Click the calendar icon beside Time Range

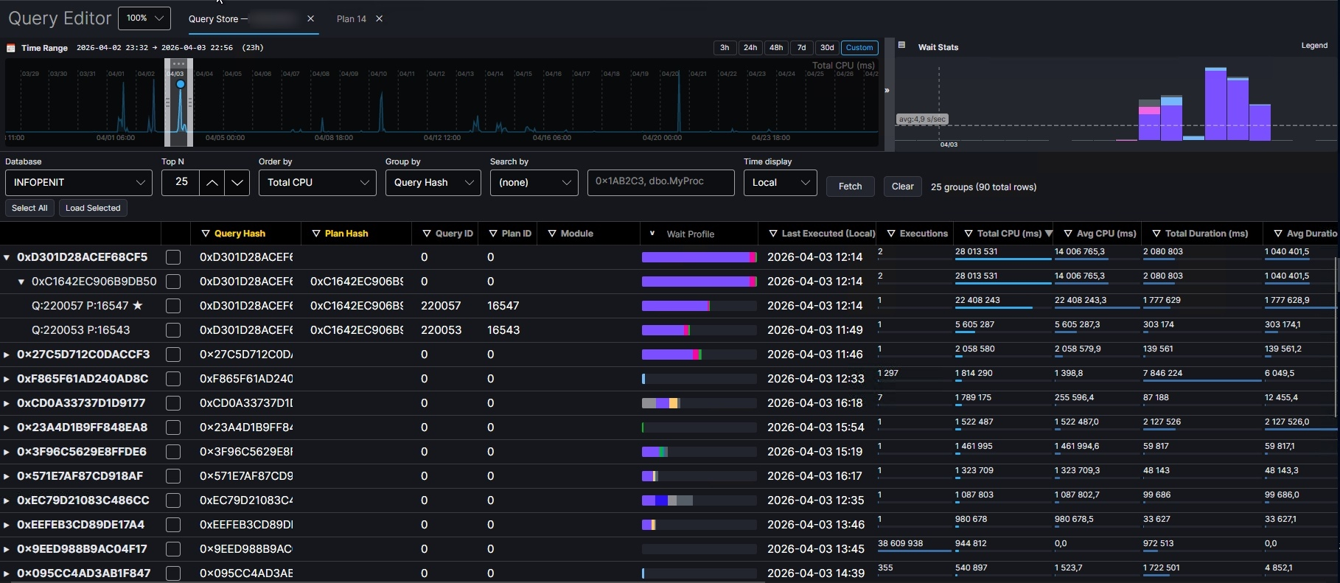pyautogui.click(x=11, y=48)
